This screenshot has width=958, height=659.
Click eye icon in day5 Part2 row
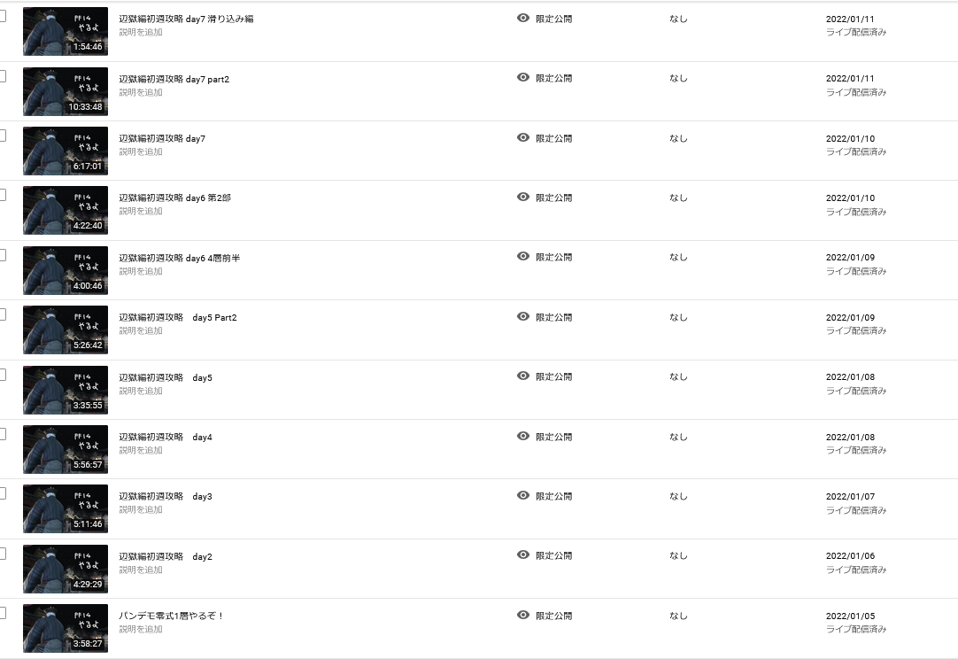(x=523, y=317)
